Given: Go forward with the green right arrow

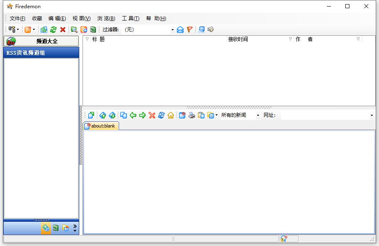Looking at the screenshot, I should pyautogui.click(x=142, y=115).
